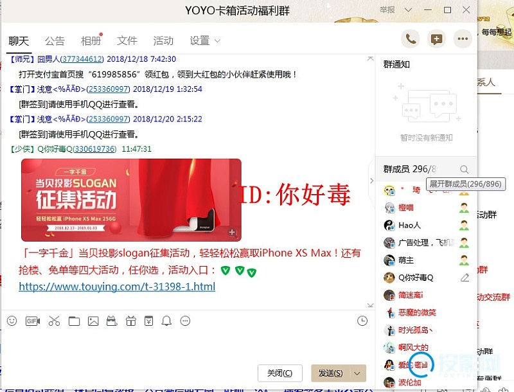514x392 pixels.
Task: Select the screenshot scissors tool
Action: click(x=54, y=321)
